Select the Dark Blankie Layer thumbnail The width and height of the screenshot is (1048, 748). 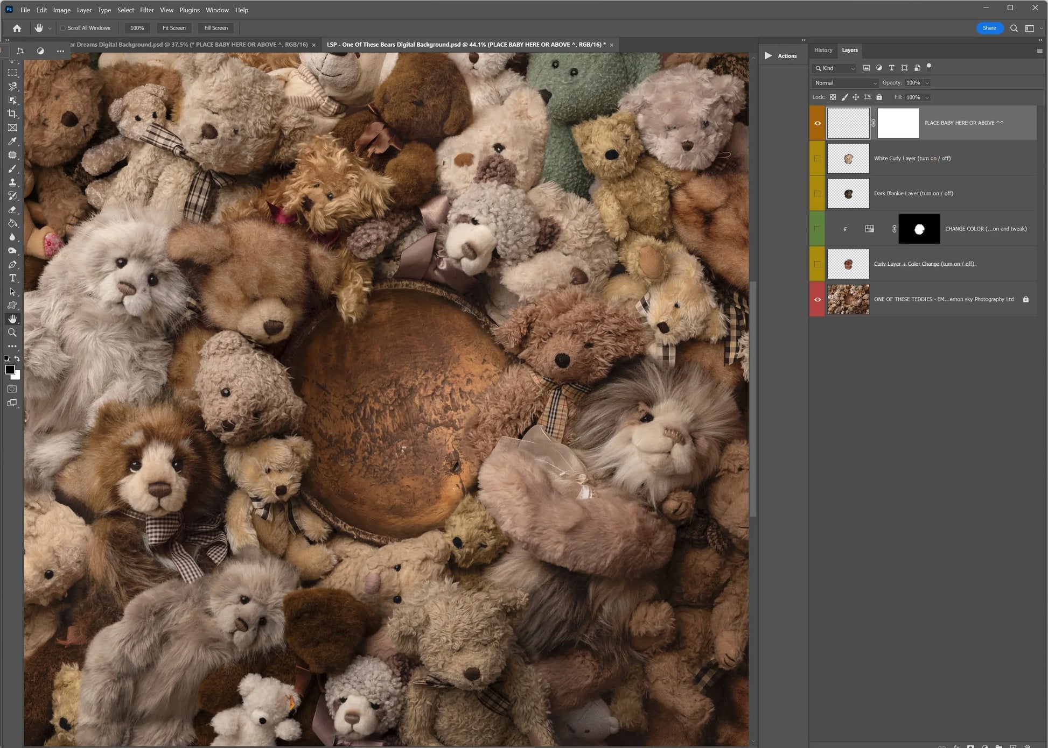click(848, 194)
